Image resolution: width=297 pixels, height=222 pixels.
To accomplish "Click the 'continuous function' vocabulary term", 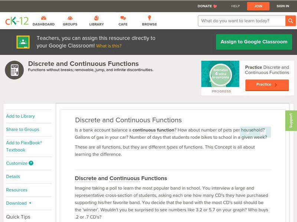I will (x=153, y=130).
